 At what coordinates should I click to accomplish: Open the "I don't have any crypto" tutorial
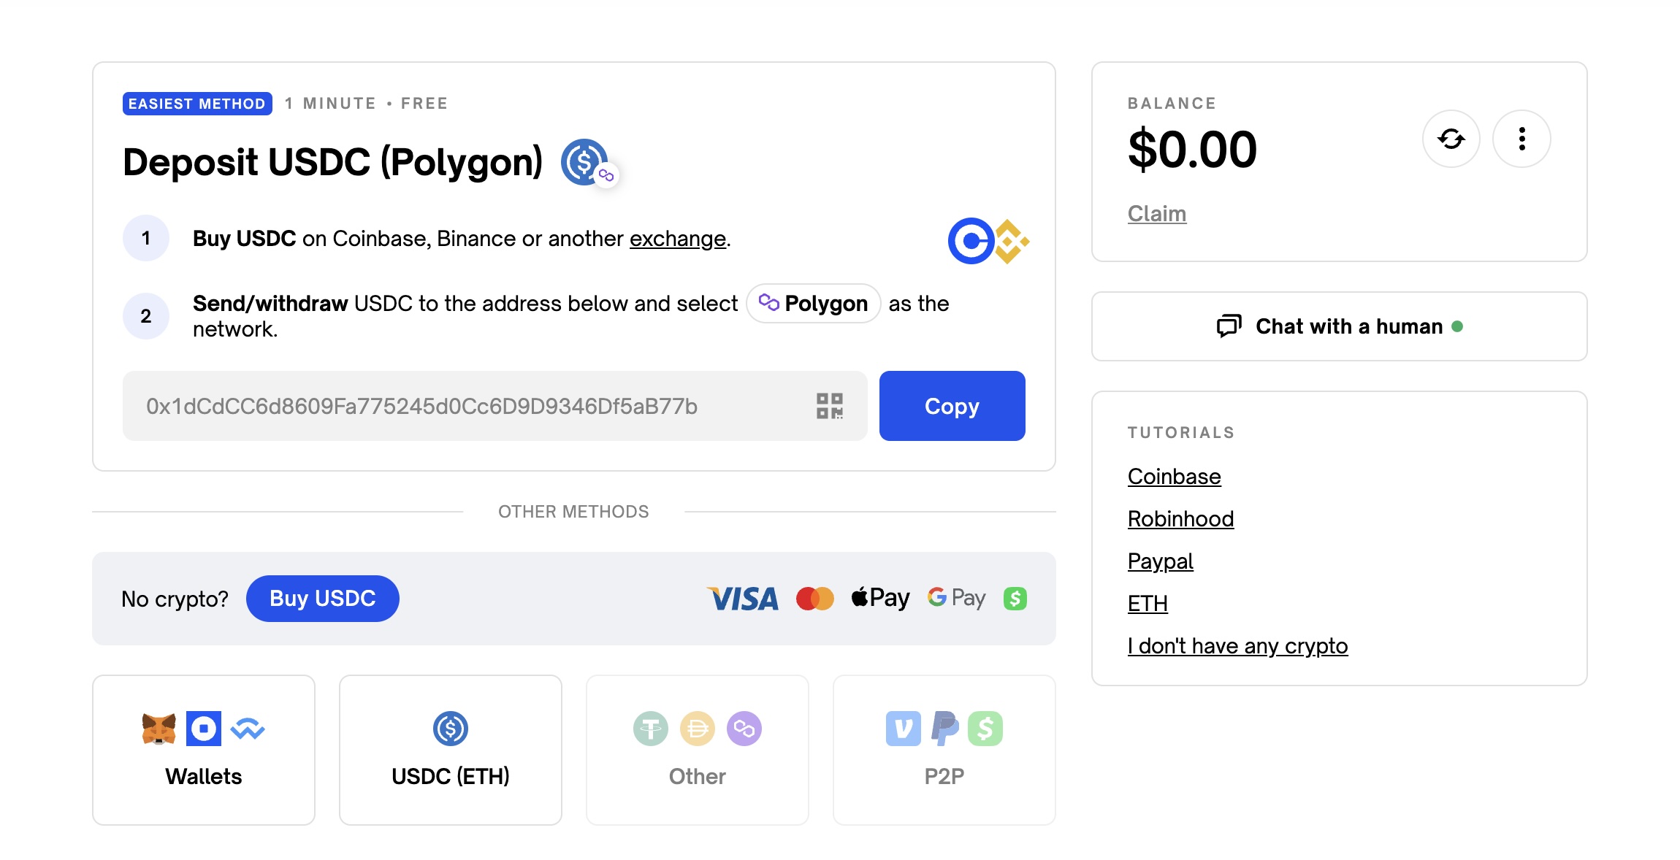tap(1237, 646)
